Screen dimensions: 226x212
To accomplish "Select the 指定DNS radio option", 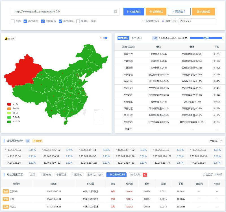I will 163,21.
